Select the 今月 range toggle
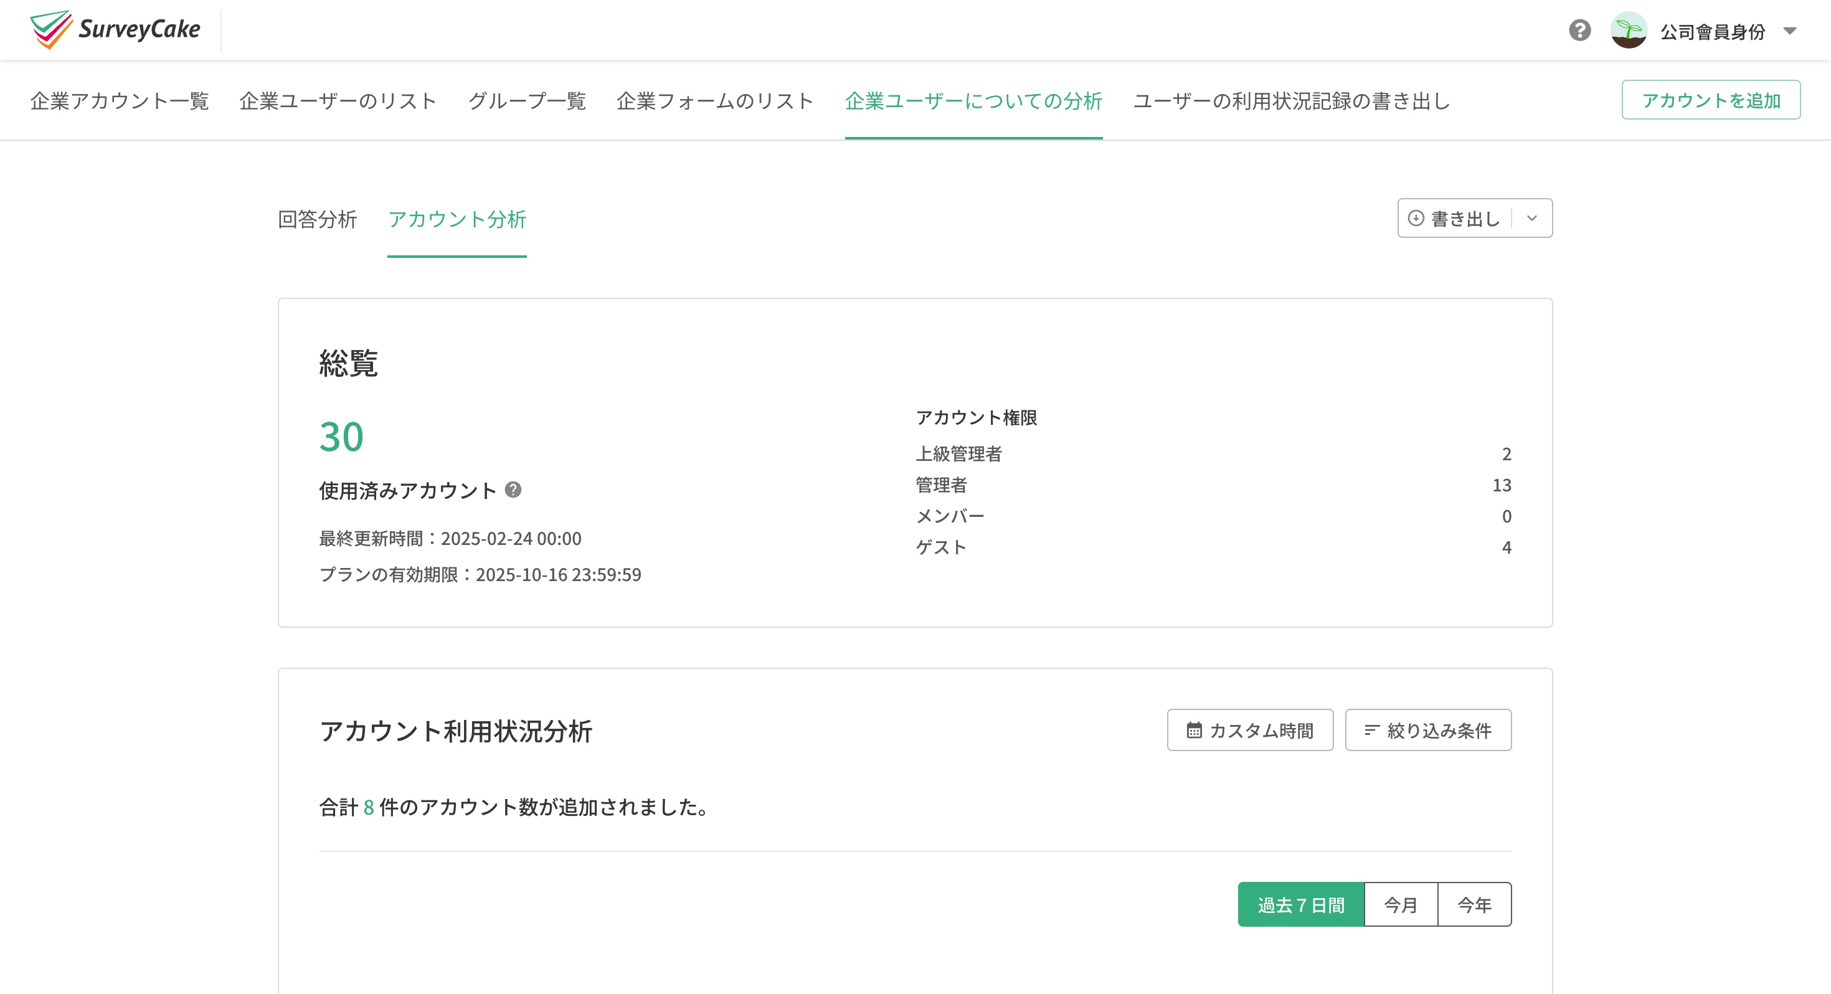 pos(1401,904)
